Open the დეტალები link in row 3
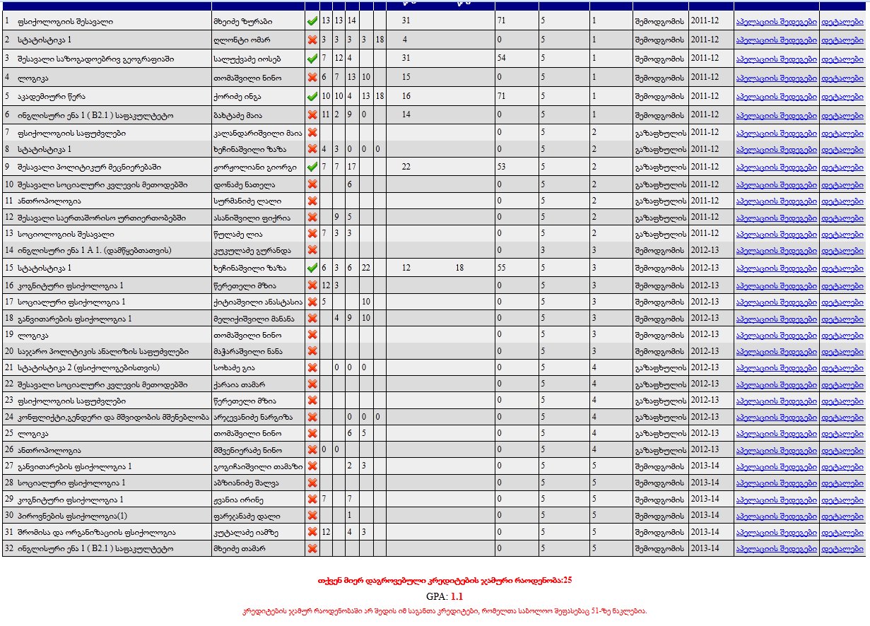The width and height of the screenshot is (870, 626). coord(842,59)
